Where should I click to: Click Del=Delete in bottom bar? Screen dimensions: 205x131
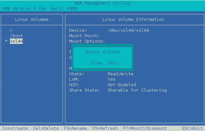tap(46, 128)
